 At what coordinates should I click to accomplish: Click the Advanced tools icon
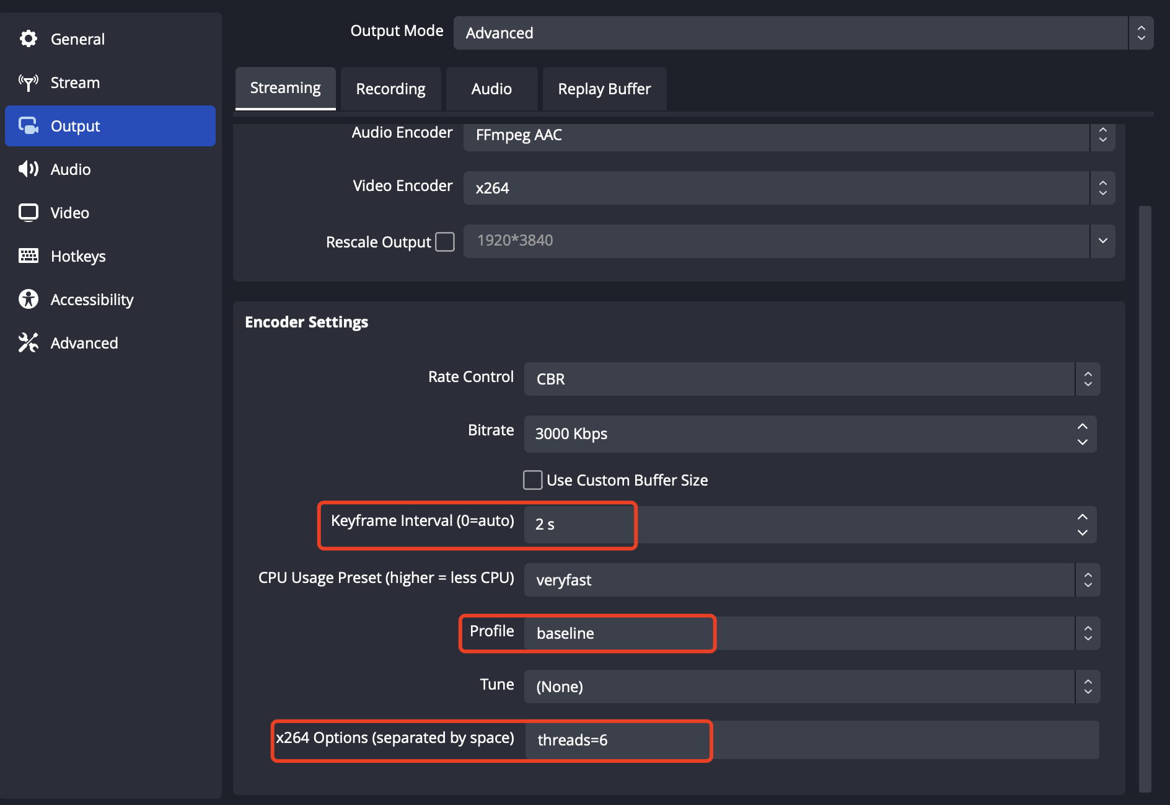point(29,342)
